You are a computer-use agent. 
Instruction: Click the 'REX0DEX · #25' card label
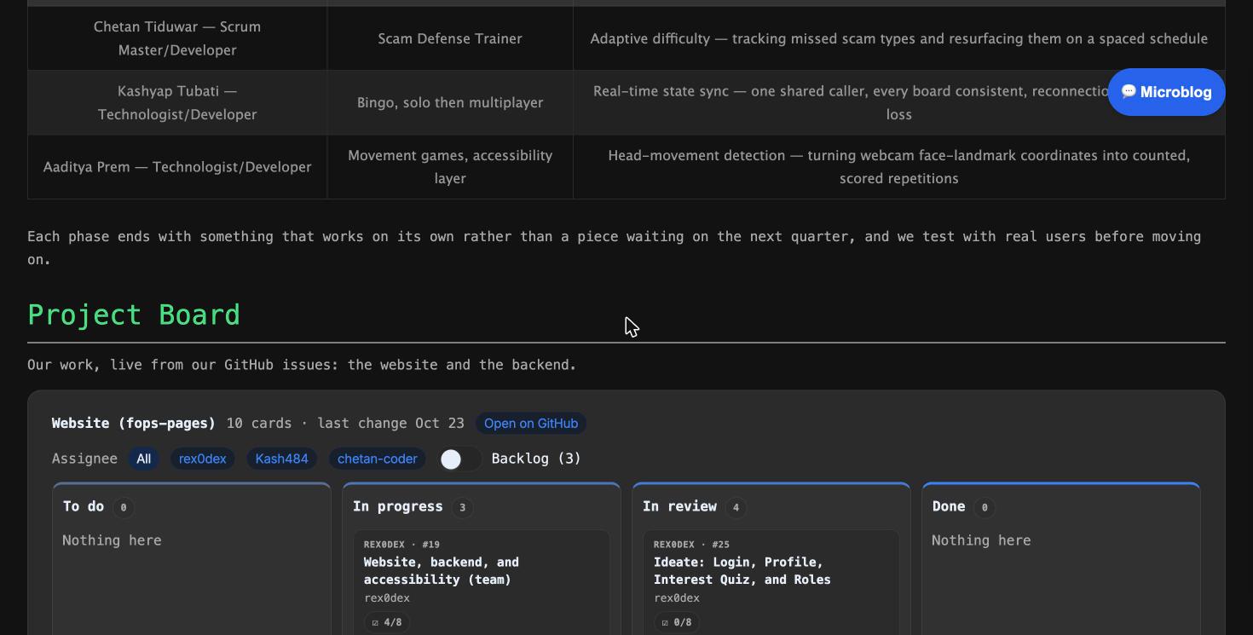coord(691,544)
